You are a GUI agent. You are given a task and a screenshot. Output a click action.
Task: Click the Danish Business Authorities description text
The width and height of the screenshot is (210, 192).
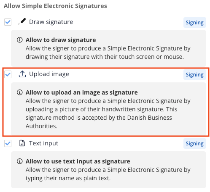pos(108,113)
